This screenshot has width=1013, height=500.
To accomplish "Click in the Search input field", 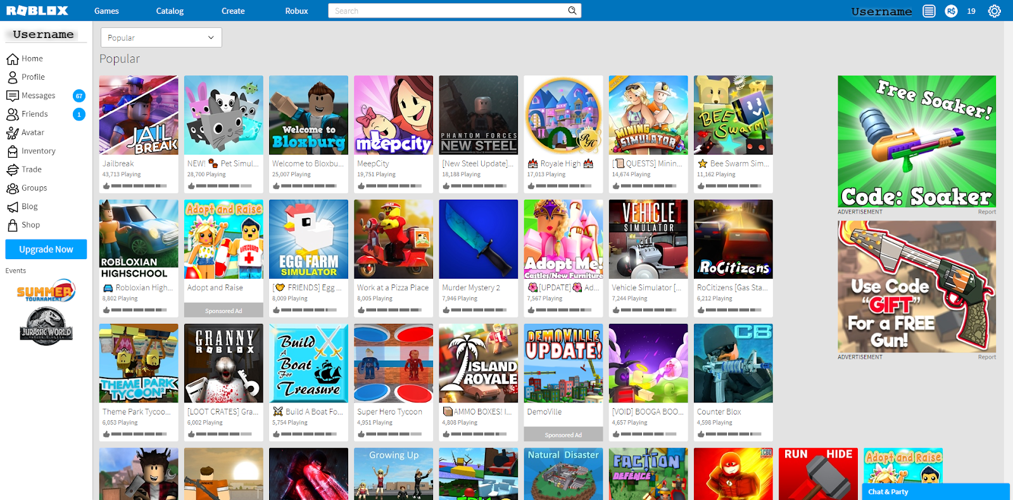I will click(x=448, y=11).
